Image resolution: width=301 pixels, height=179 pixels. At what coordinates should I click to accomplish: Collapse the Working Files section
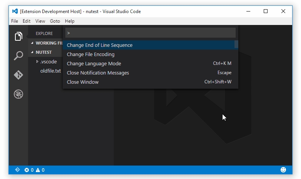coord(33,43)
